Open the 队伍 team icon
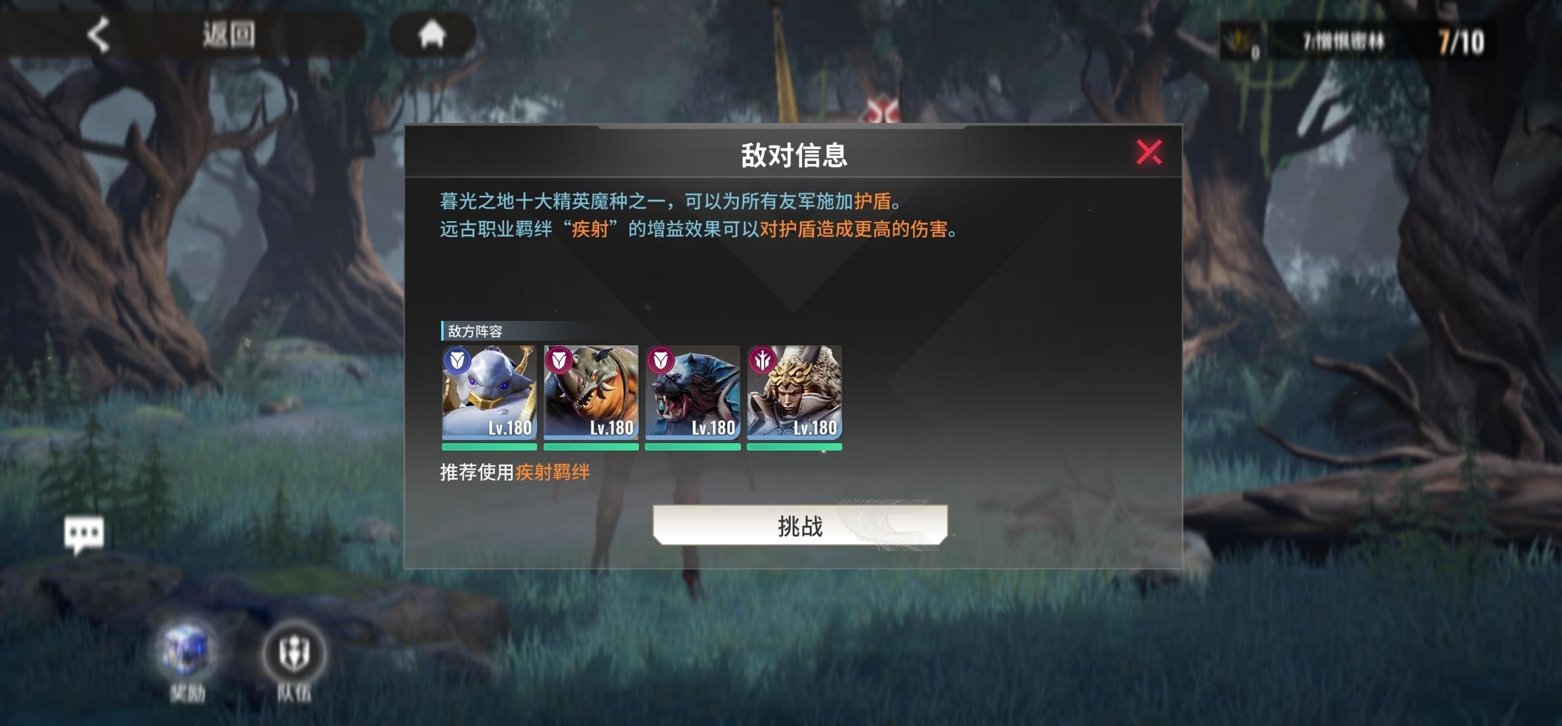The image size is (1562, 726). coord(294,652)
